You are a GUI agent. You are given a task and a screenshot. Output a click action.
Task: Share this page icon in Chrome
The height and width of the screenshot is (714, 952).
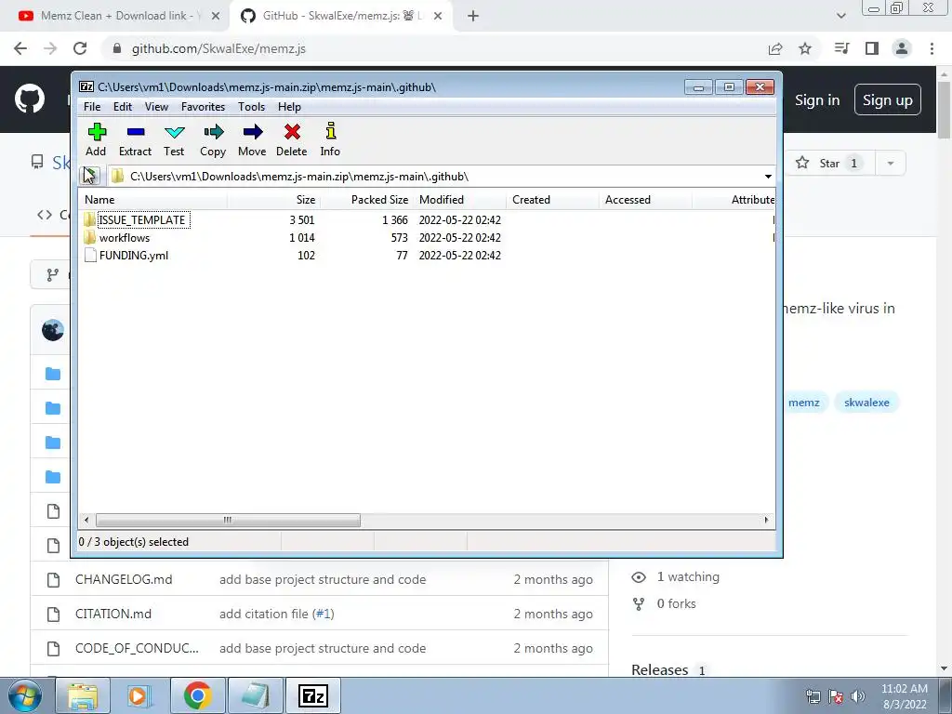775,48
